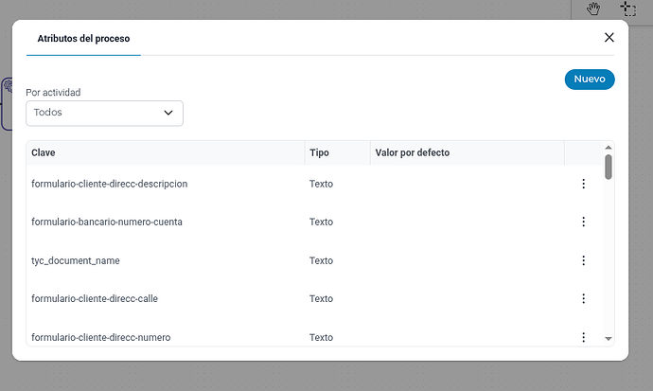Click three-dot menu for tyc_document_name
The height and width of the screenshot is (391, 653).
click(583, 260)
